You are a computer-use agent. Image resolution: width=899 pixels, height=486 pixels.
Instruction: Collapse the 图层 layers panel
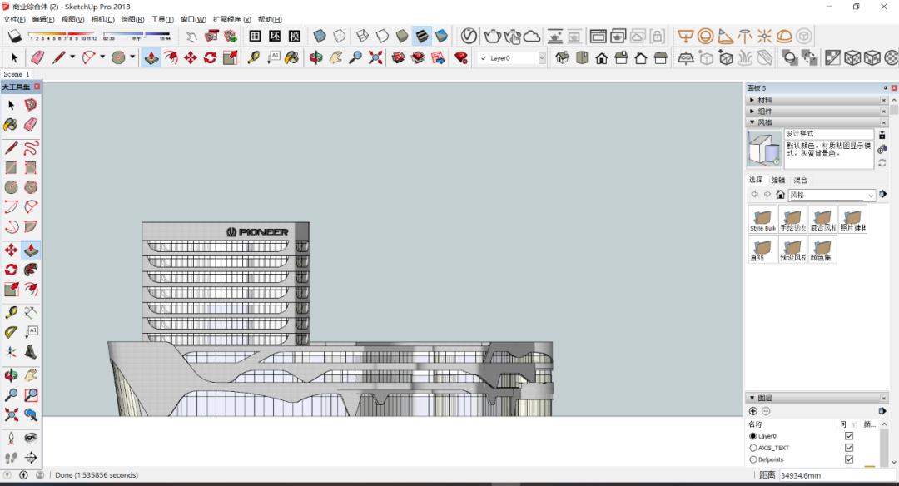tap(752, 398)
